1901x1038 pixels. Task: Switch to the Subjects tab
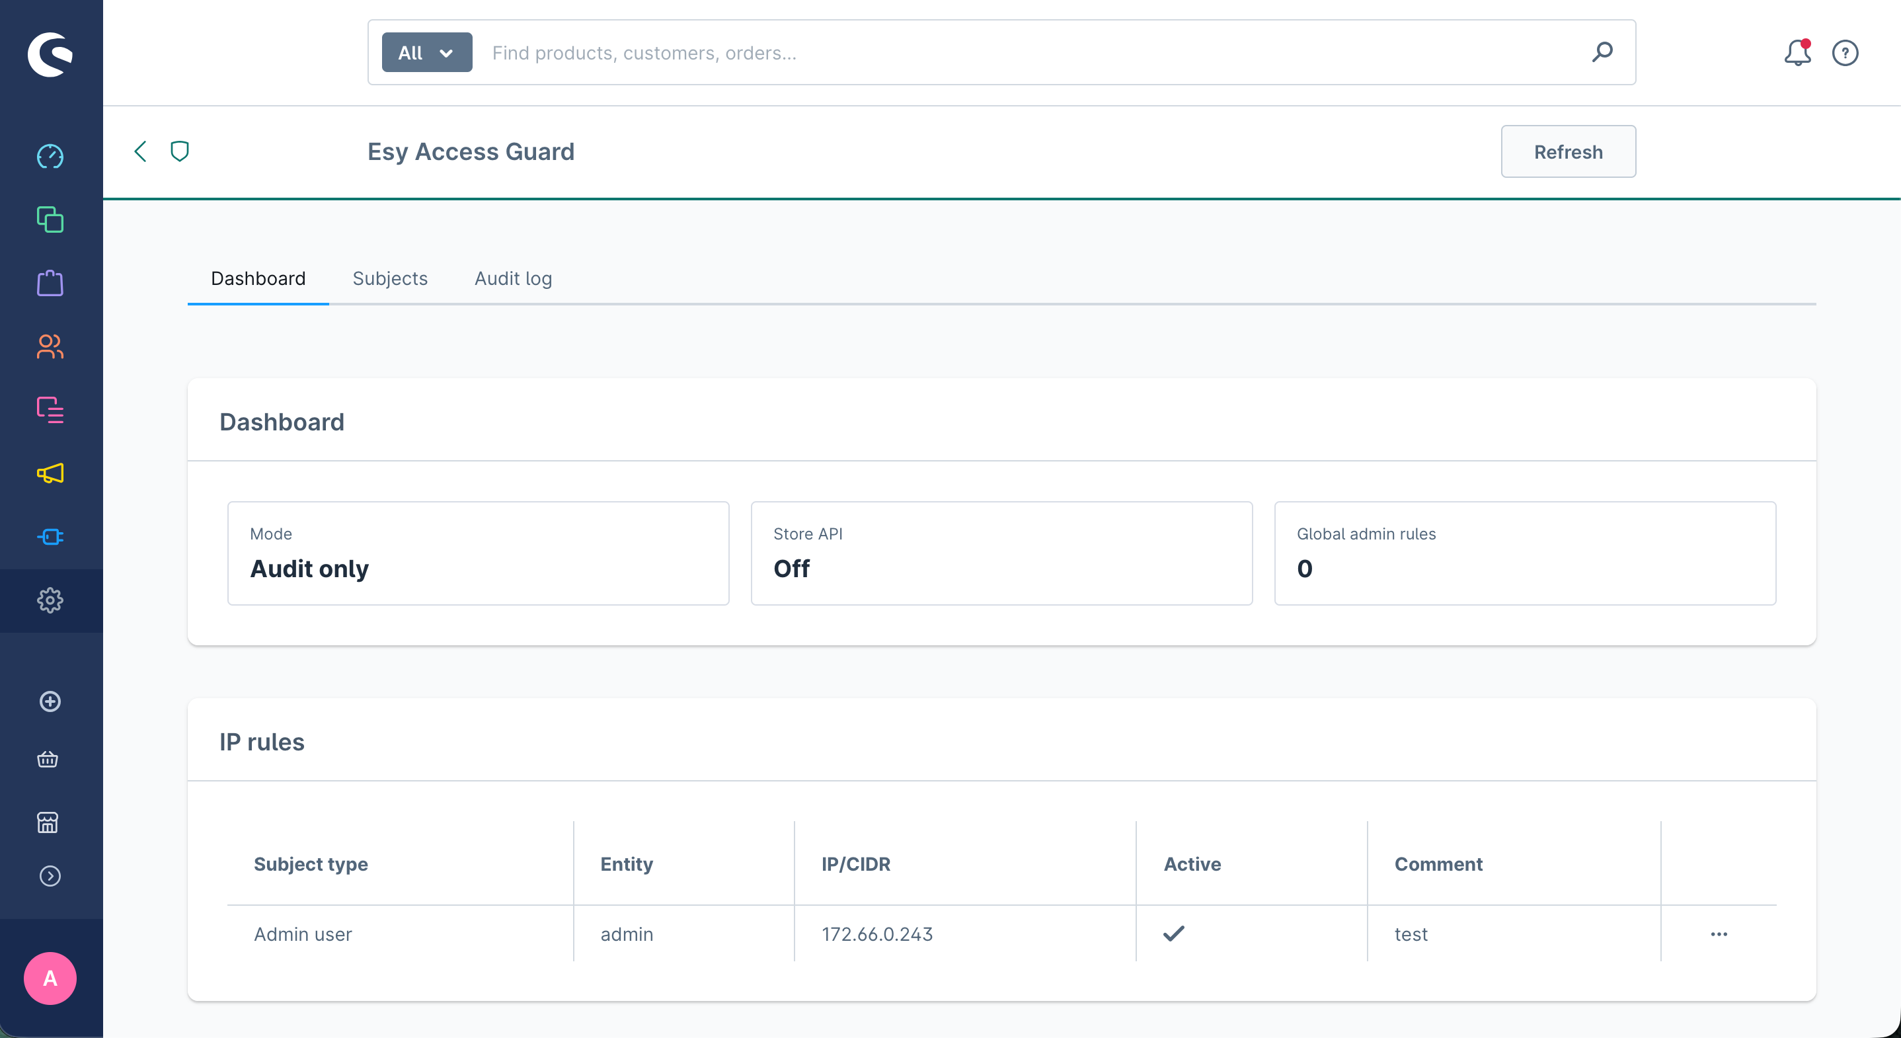click(389, 278)
